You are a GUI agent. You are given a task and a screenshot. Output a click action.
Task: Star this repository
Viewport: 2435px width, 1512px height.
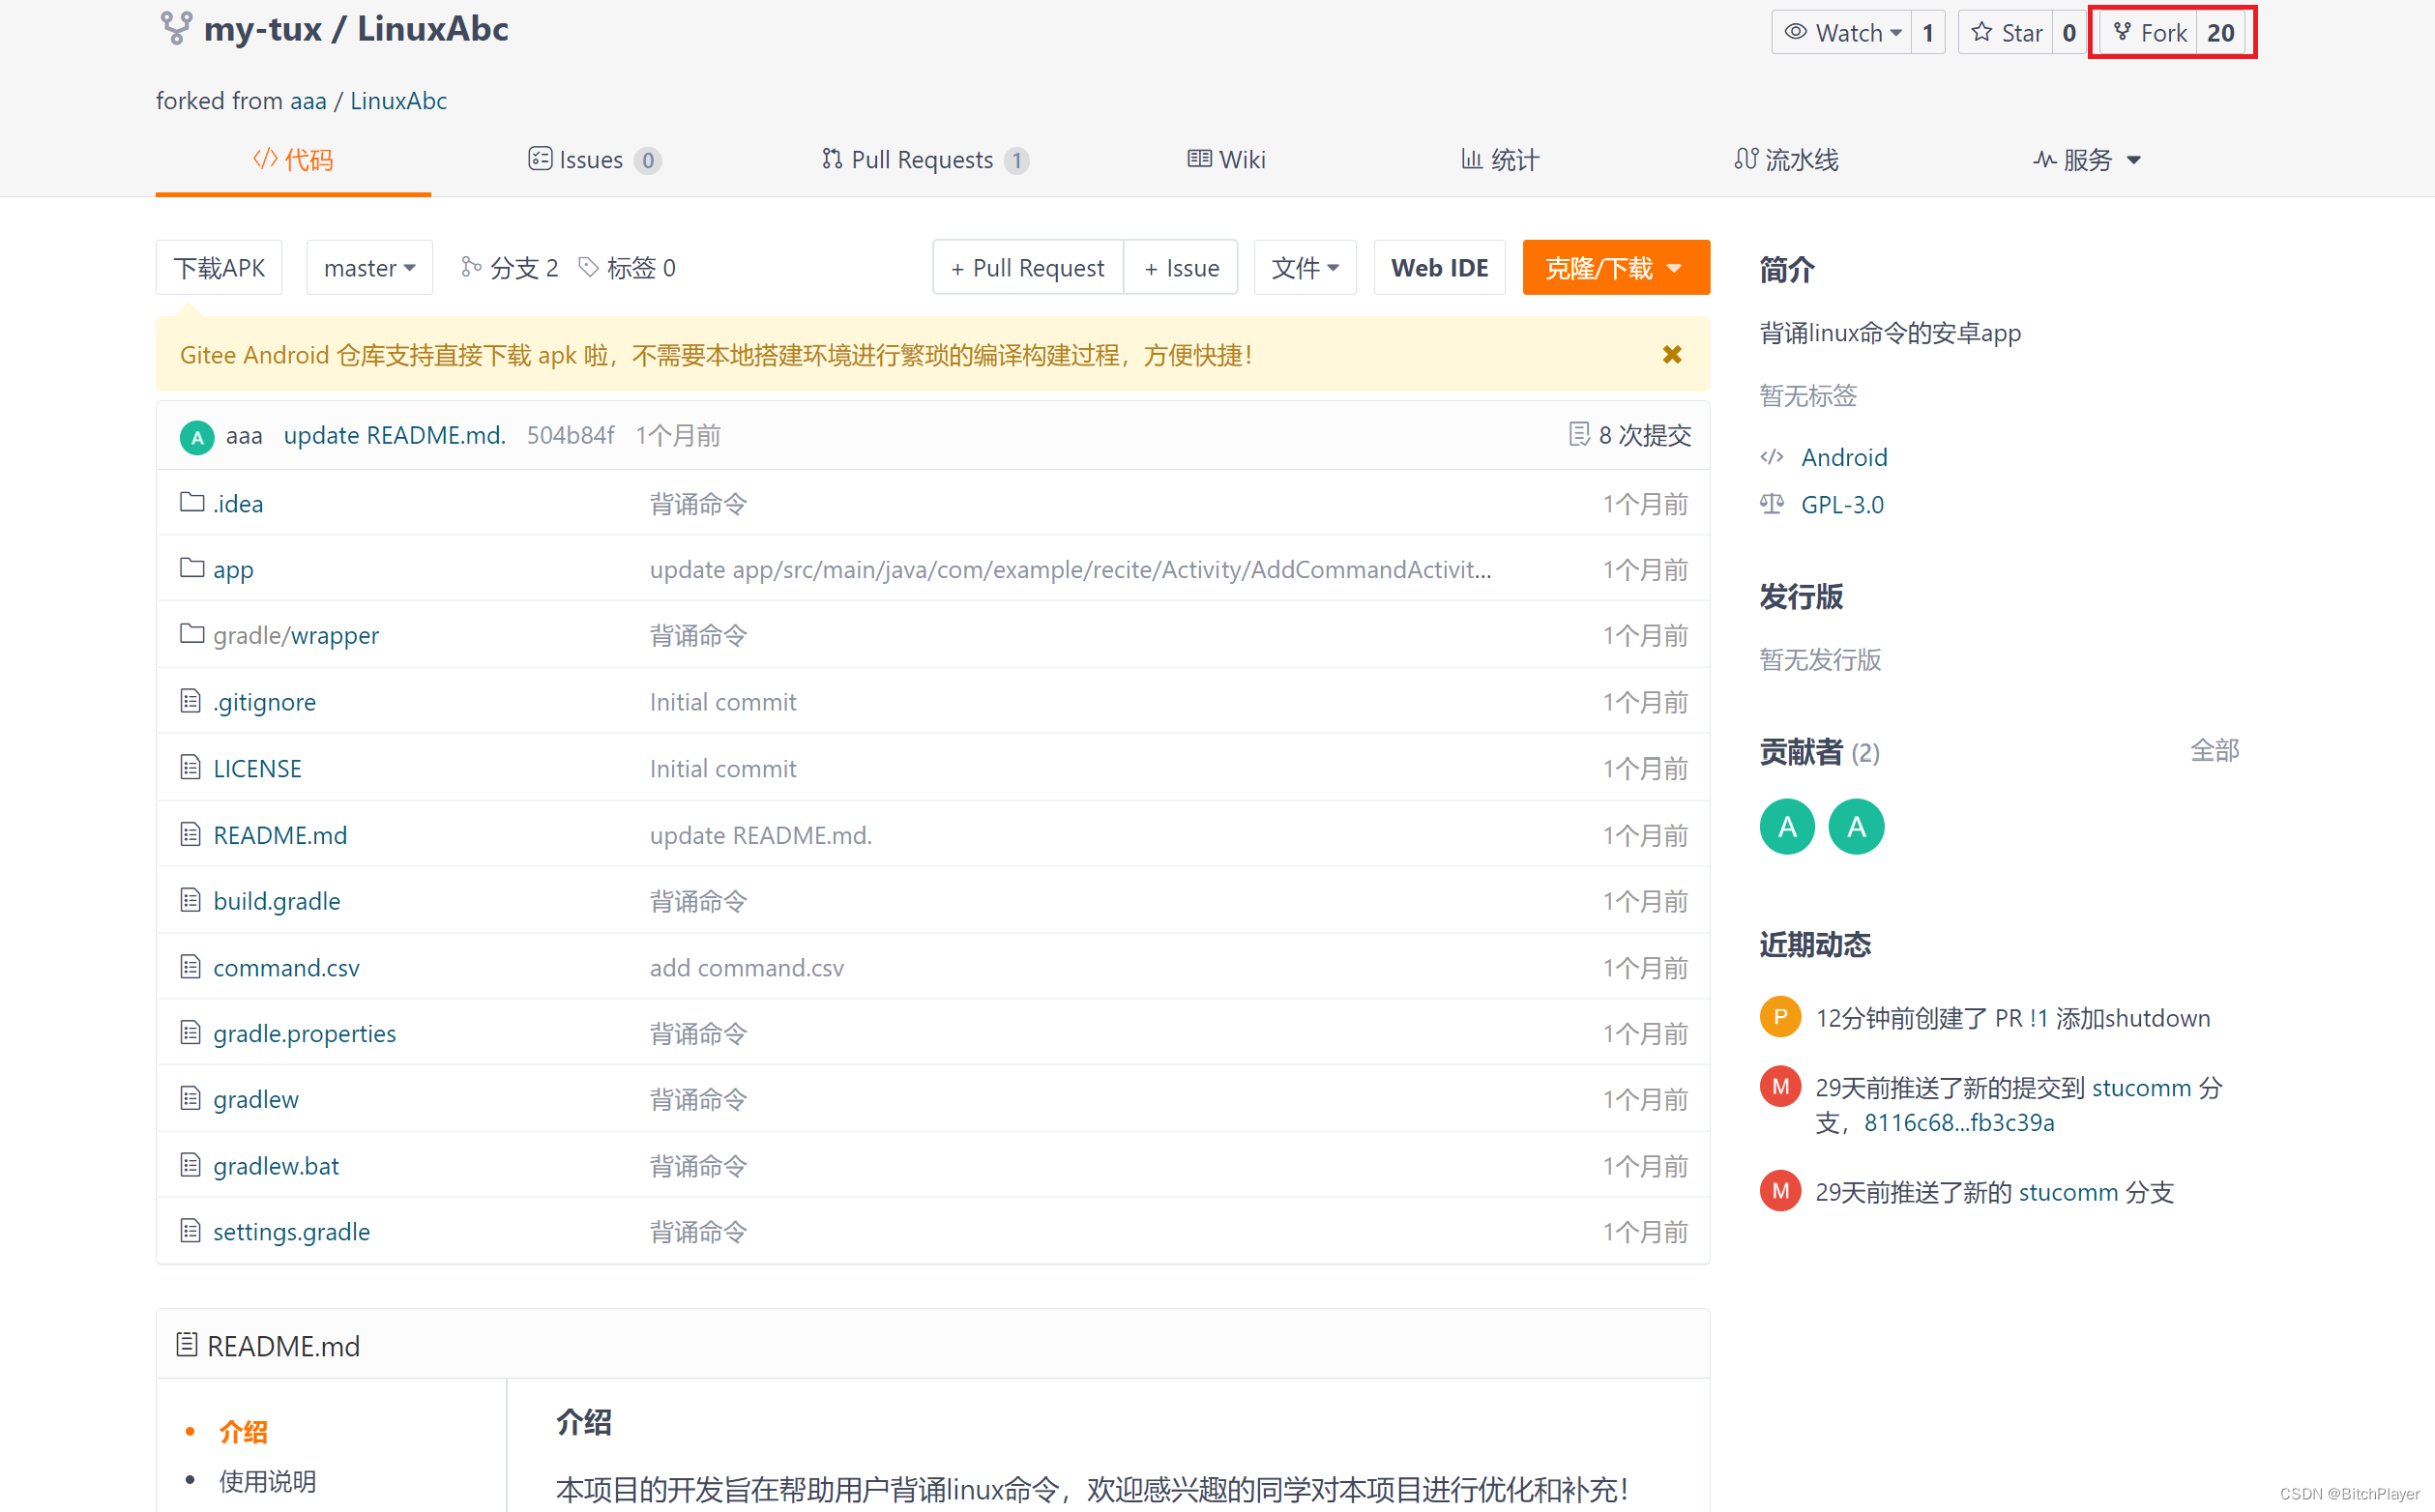(x=2007, y=33)
